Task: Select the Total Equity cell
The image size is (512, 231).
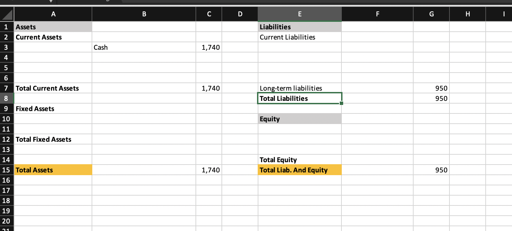Action: pos(299,160)
